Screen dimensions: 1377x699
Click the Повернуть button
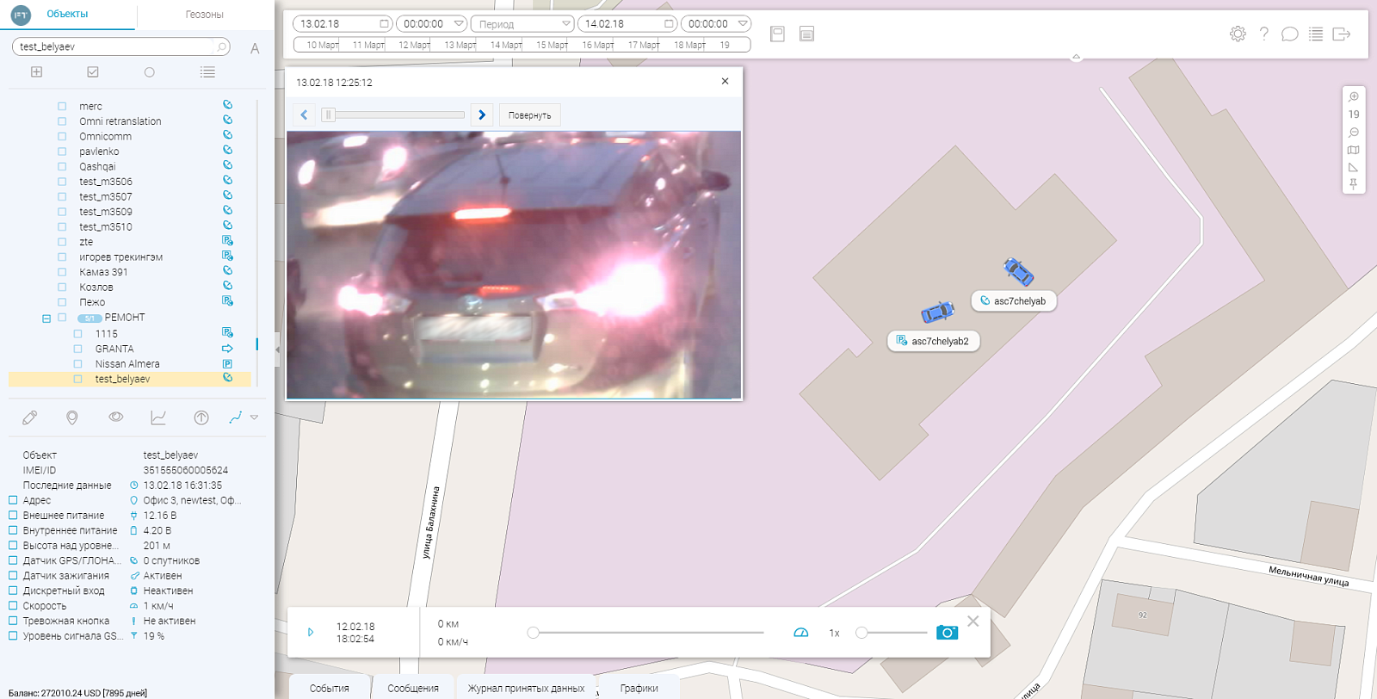pos(529,115)
